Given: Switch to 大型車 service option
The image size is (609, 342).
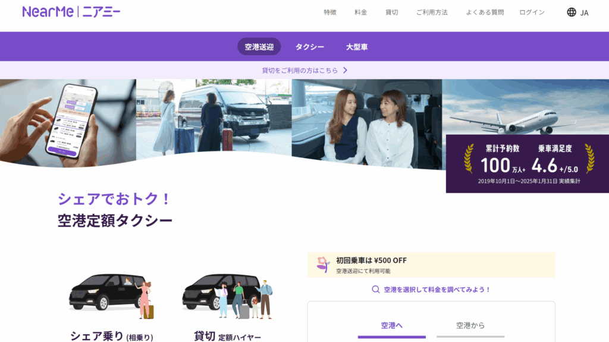Looking at the screenshot, I should [x=357, y=47].
